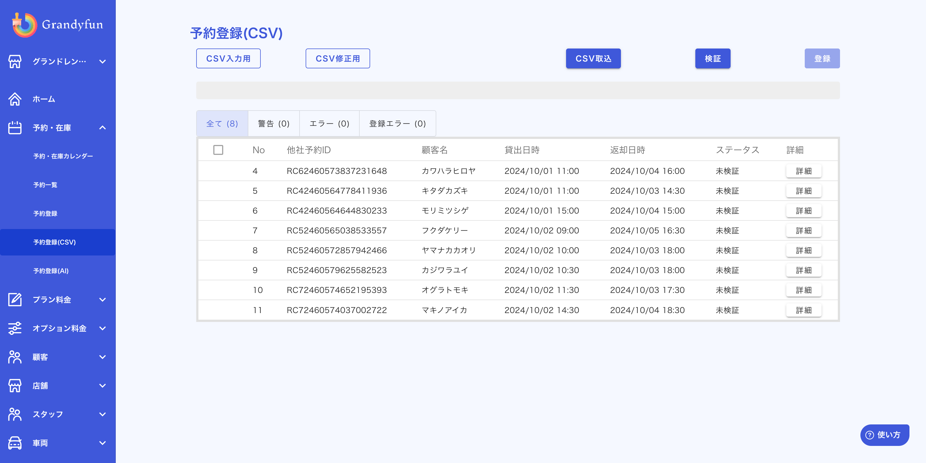The image size is (926, 463).
Task: Collapse the 予約・在庫 menu chevron
Action: 103,128
